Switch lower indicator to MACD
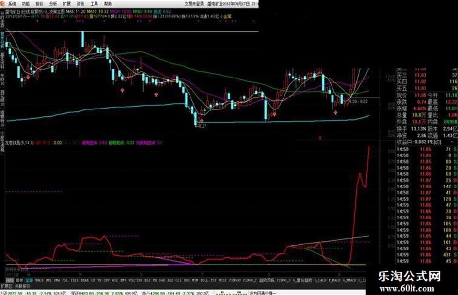This screenshot has height=295, width=458. (39, 280)
